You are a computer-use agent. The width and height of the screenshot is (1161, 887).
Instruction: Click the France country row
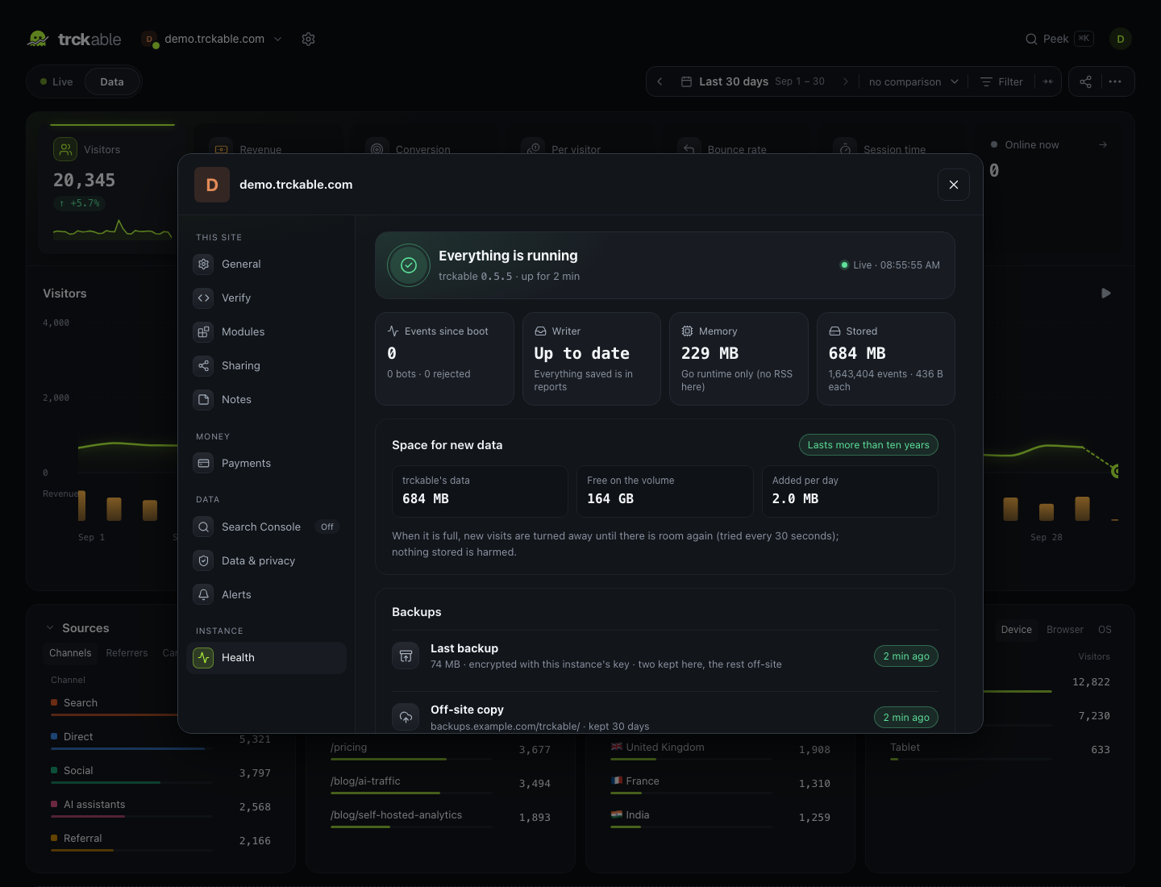tap(720, 783)
